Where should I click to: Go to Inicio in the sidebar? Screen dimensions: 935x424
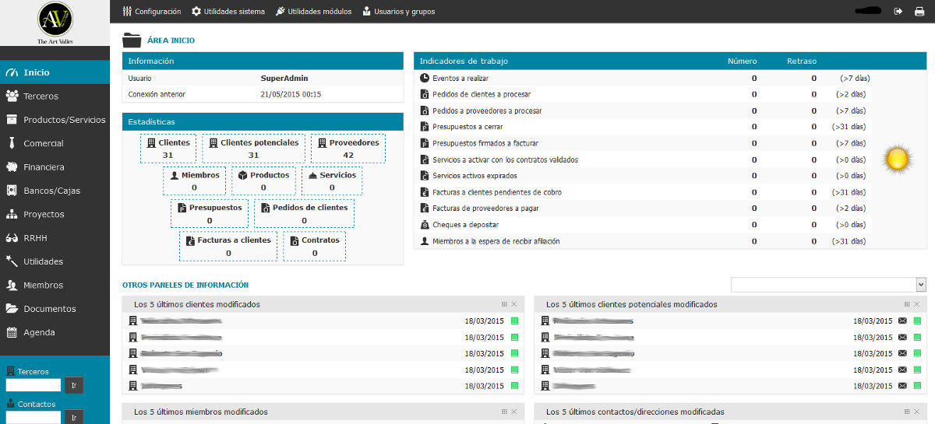tap(55, 72)
